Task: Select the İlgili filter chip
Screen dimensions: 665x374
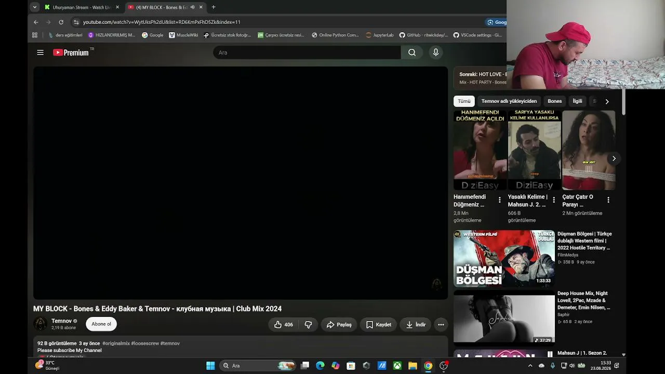Action: pos(578,101)
